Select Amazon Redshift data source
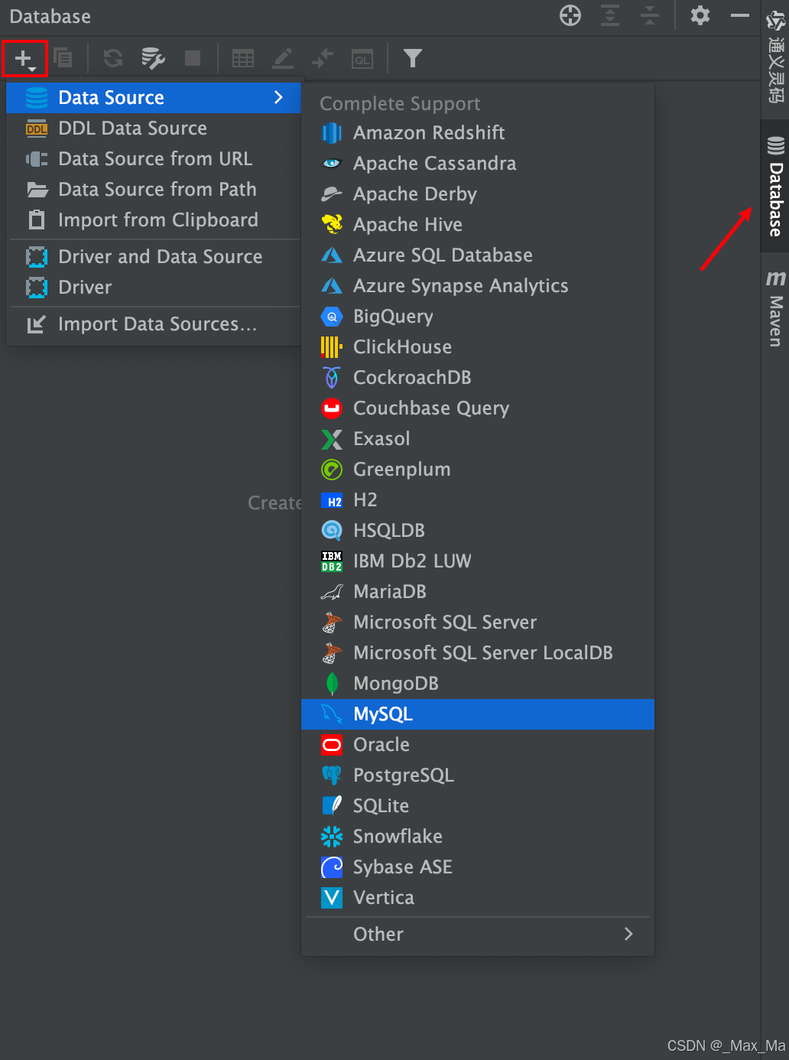This screenshot has width=789, height=1060. (478, 133)
